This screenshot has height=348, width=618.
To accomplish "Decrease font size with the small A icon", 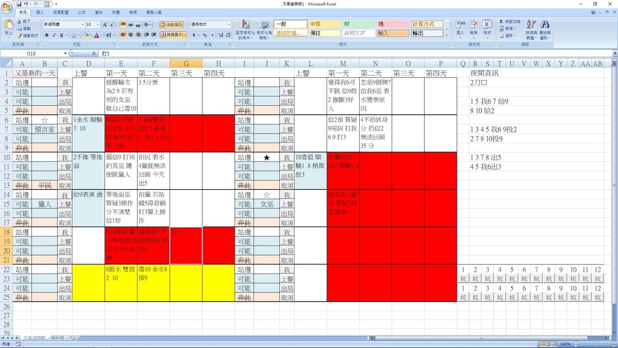I will pos(112,25).
